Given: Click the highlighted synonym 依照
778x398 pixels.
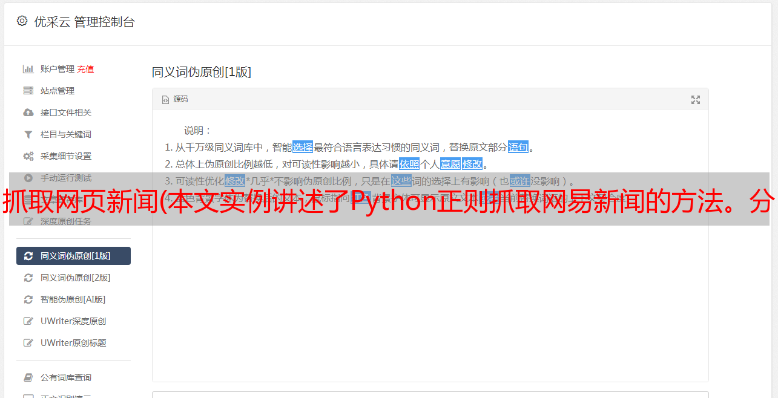Looking at the screenshot, I should coord(409,164).
